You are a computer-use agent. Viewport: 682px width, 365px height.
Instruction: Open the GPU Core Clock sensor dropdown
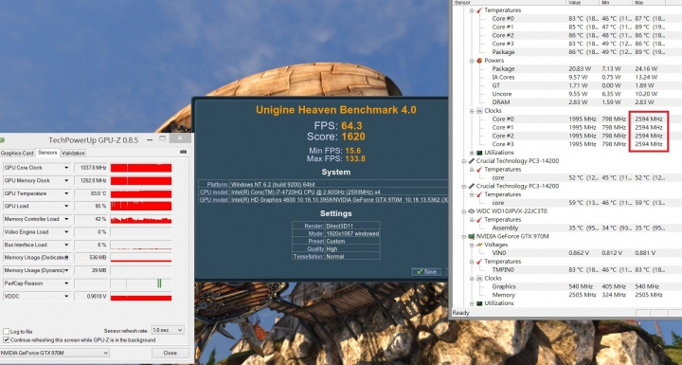[66, 168]
